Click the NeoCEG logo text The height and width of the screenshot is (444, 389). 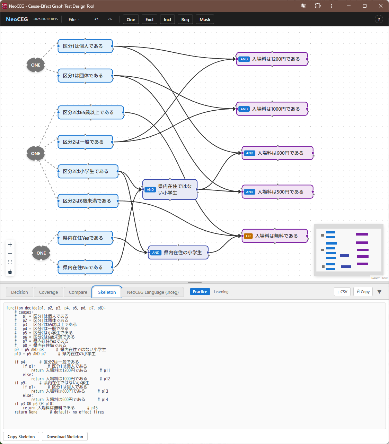point(17,19)
